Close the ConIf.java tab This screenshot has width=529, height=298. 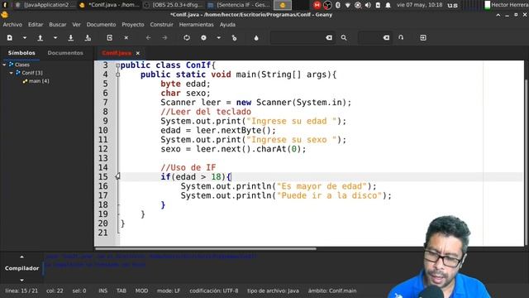point(138,53)
